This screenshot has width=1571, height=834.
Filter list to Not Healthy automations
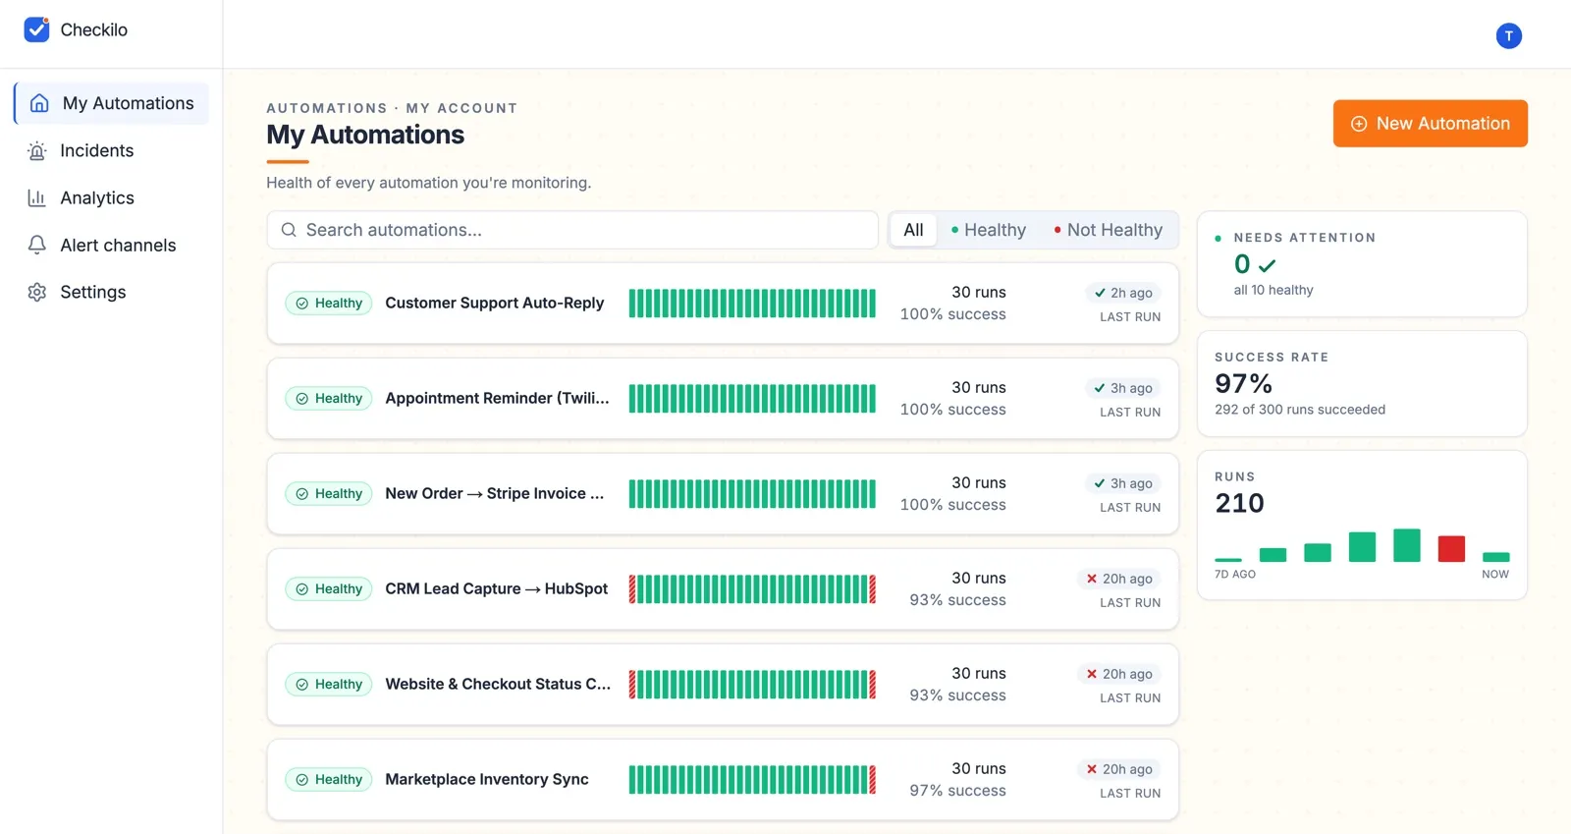(1109, 230)
